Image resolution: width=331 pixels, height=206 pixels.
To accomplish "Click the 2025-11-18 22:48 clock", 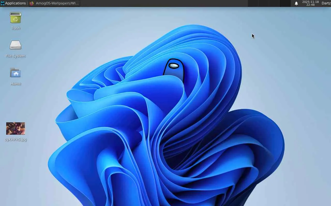I will click(310, 3).
